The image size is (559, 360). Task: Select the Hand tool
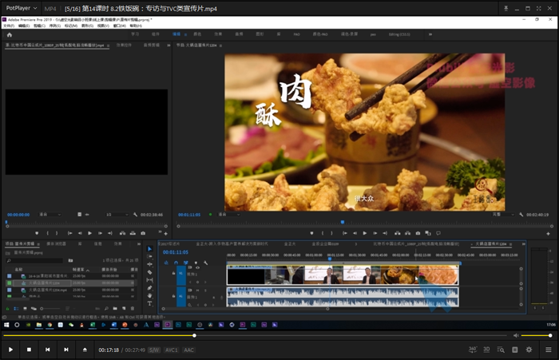(x=149, y=296)
